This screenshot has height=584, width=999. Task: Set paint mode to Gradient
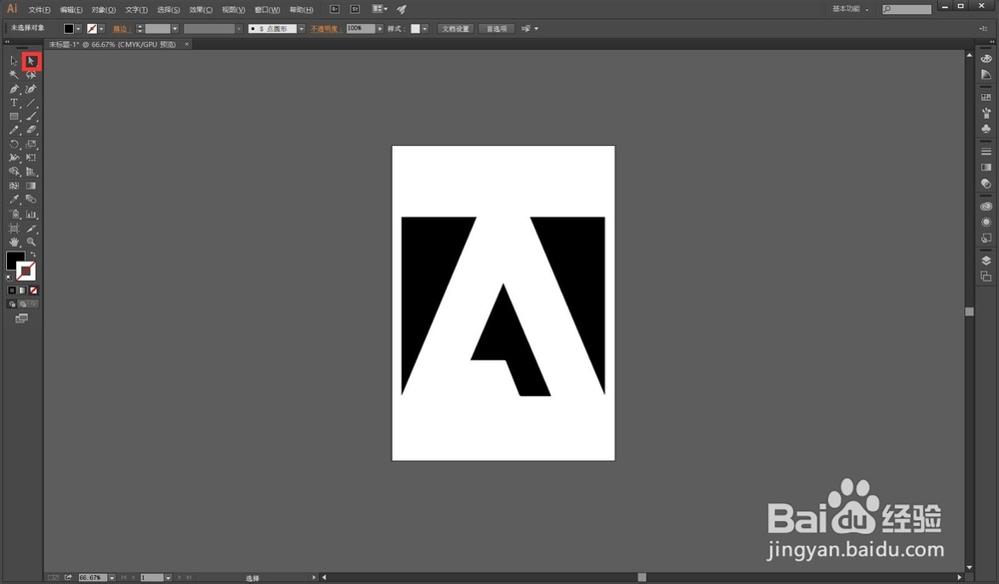[22, 291]
